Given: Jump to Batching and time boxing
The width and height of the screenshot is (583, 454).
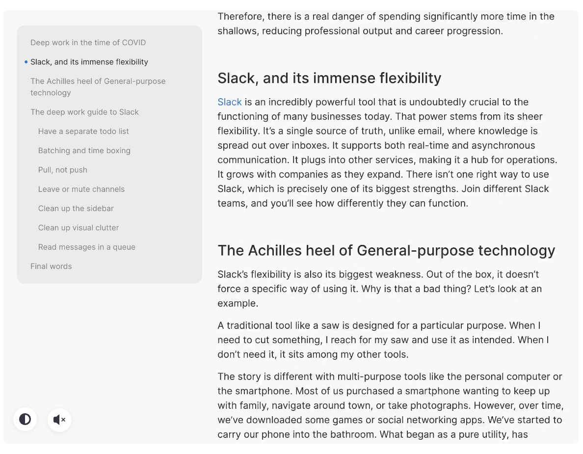Looking at the screenshot, I should (84, 151).
